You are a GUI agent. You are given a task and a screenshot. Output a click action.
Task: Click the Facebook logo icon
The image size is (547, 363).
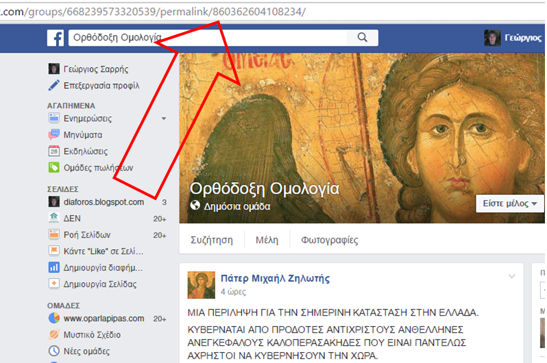click(x=56, y=38)
